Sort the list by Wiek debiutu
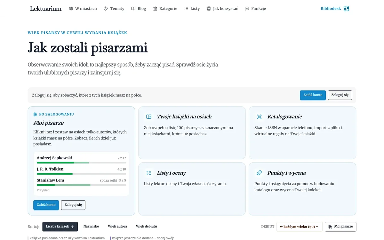384x240 pixels. 147,227
